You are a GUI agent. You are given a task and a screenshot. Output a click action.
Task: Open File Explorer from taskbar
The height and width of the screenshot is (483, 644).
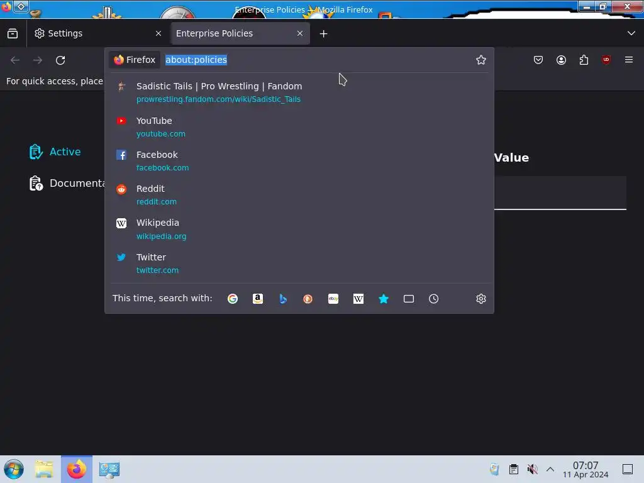coord(44,469)
